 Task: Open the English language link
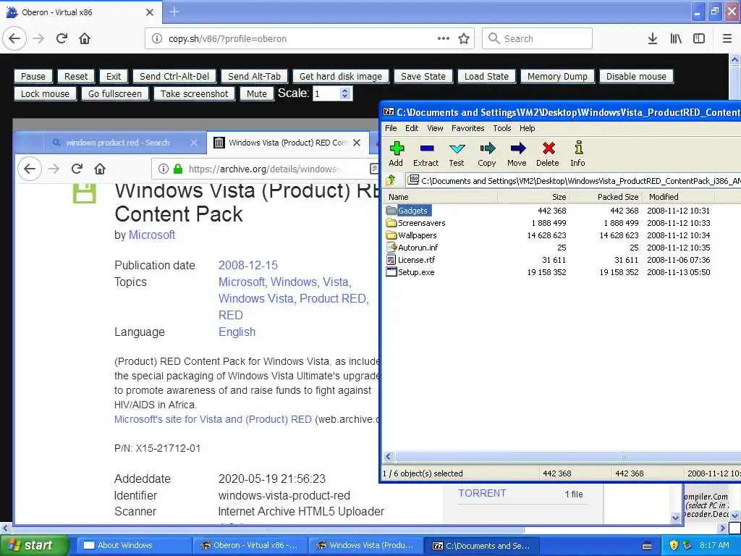(237, 332)
